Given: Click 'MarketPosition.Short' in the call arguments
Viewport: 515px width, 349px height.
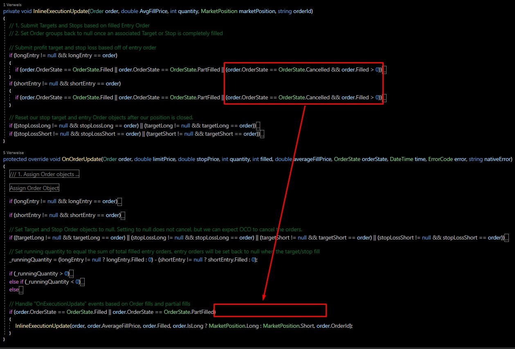Looking at the screenshot, I should (x=289, y=326).
